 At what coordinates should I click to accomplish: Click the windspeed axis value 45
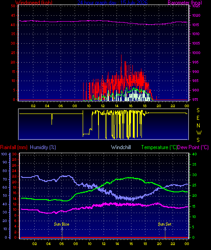pyautogui.click(x=13, y=15)
